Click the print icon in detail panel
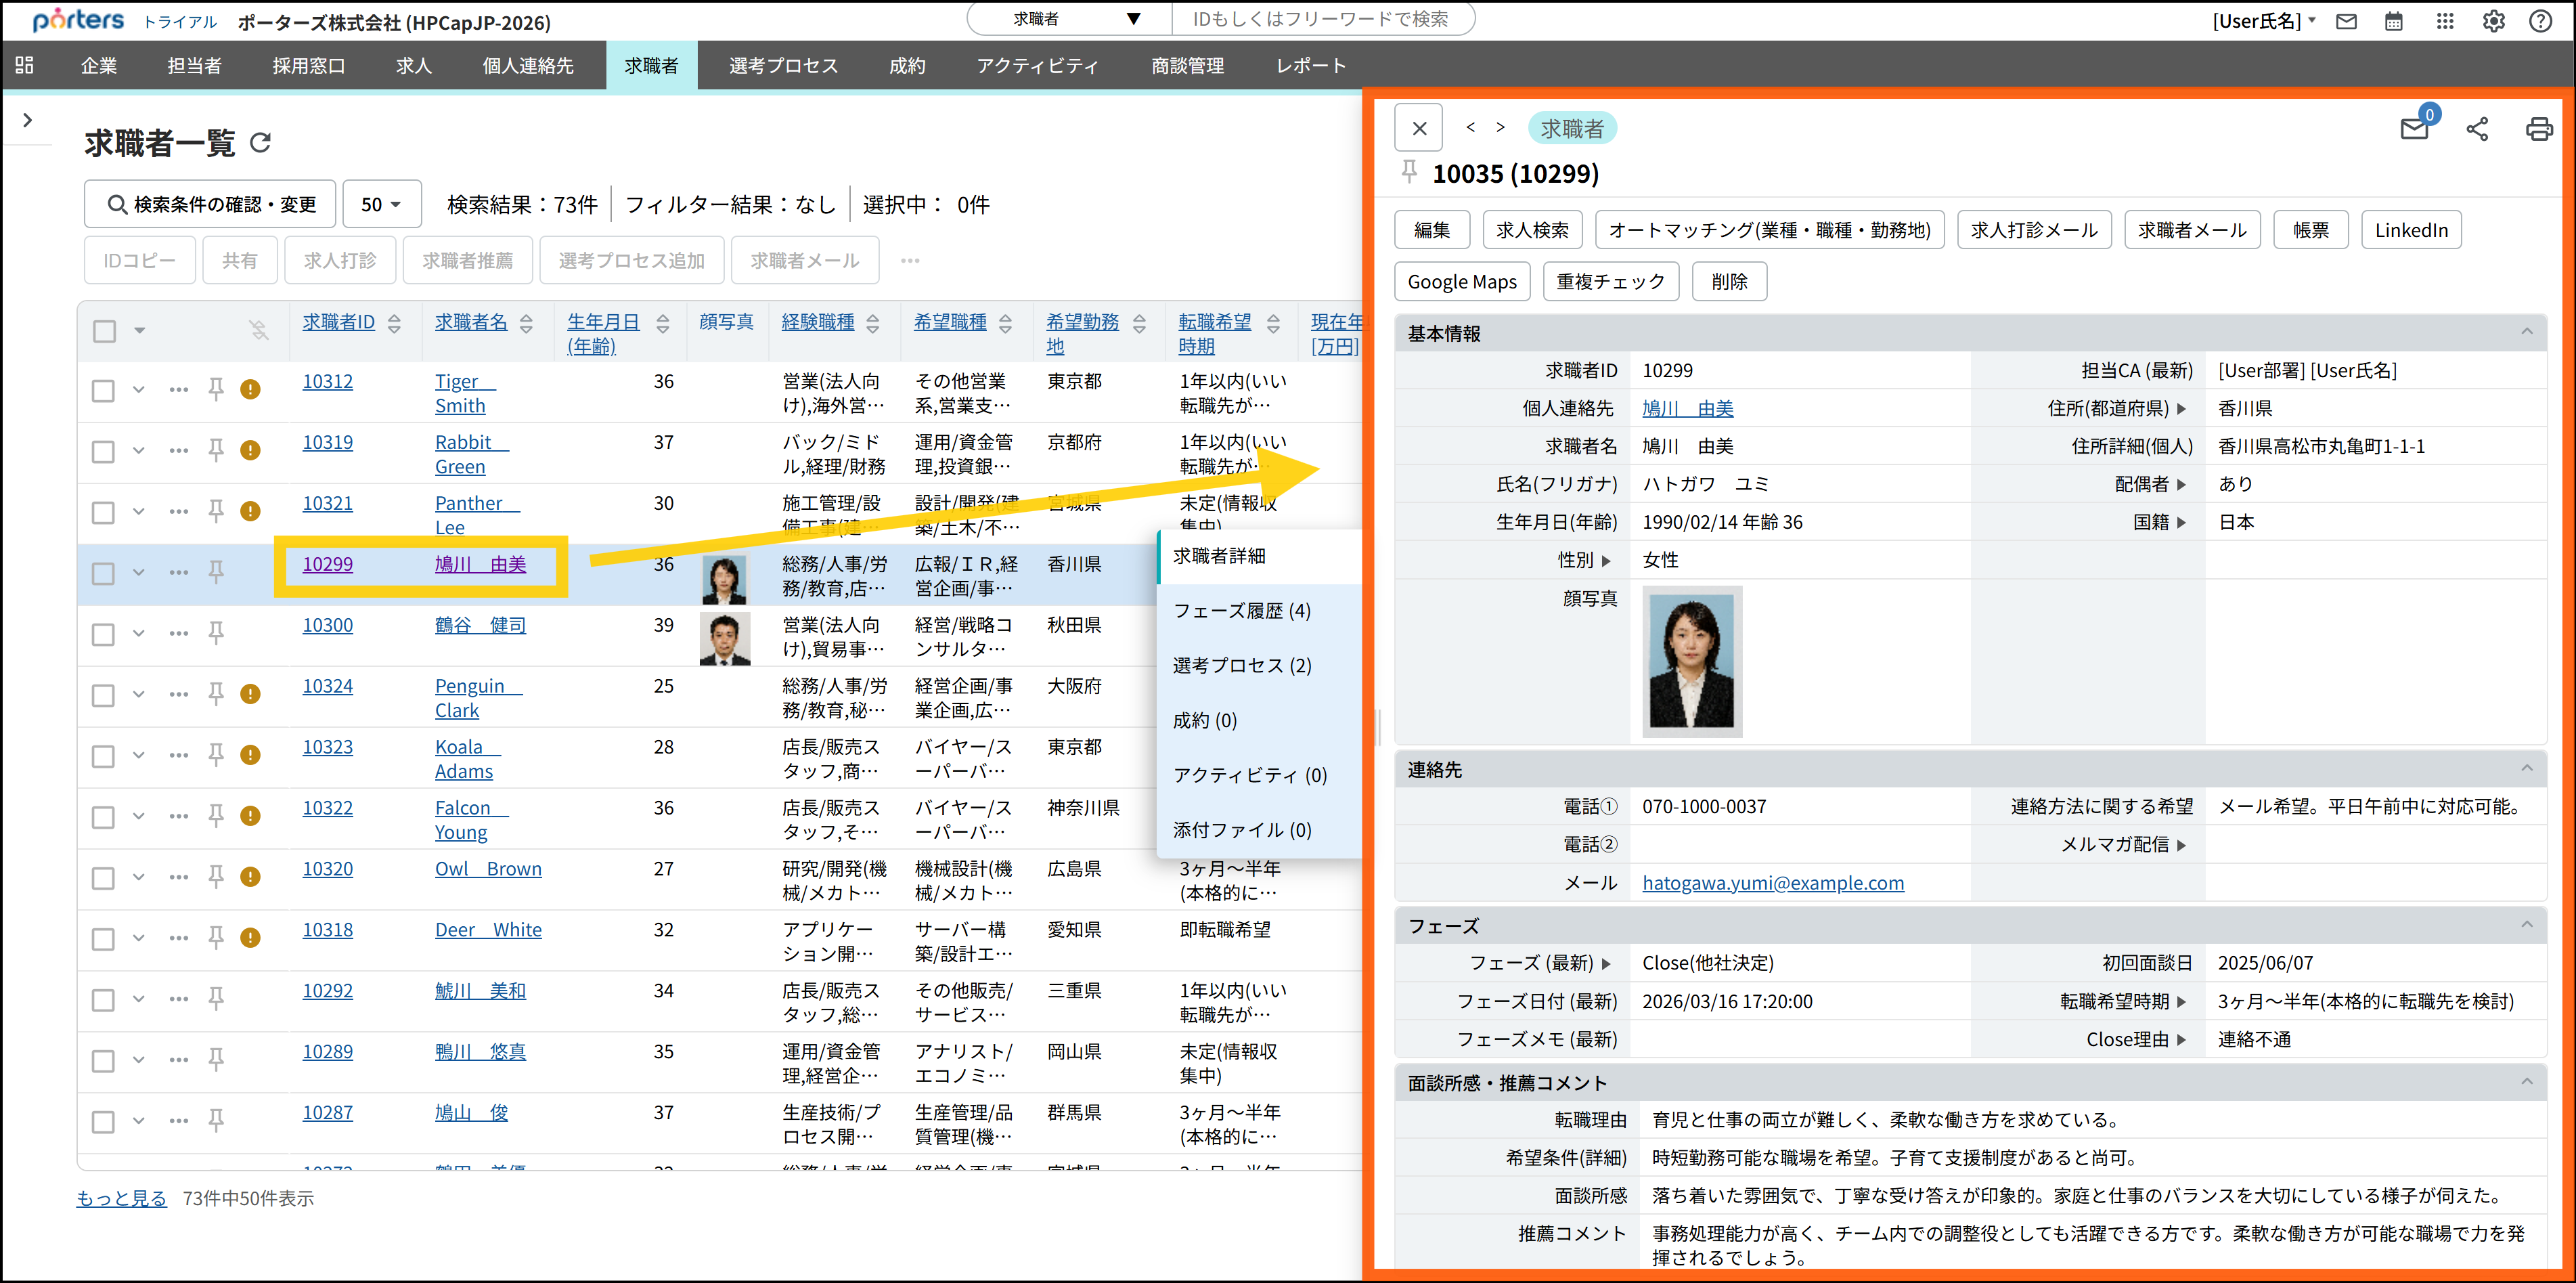The image size is (2576, 1283). 2538,129
